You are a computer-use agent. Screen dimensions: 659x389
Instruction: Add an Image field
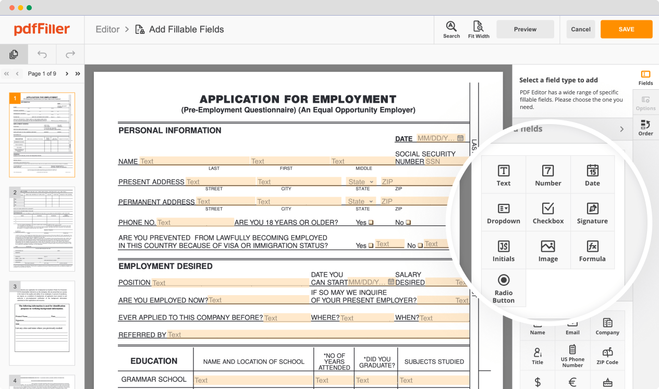click(548, 250)
